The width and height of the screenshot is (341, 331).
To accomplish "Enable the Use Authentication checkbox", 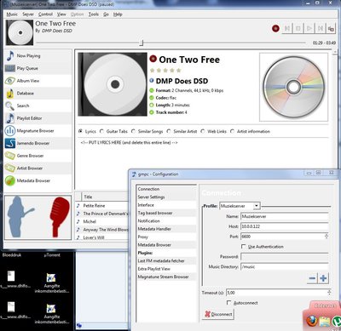I will coord(244,247).
